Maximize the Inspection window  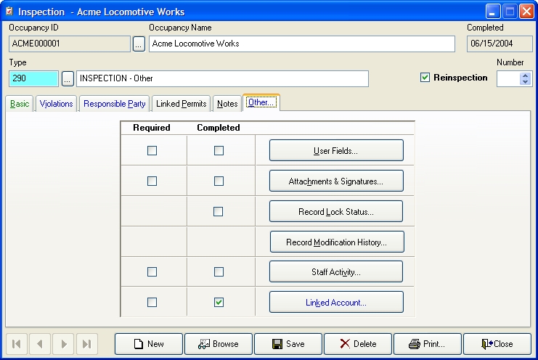click(510, 12)
